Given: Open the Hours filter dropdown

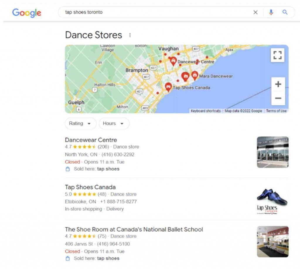Looking at the screenshot, I should click(x=114, y=124).
